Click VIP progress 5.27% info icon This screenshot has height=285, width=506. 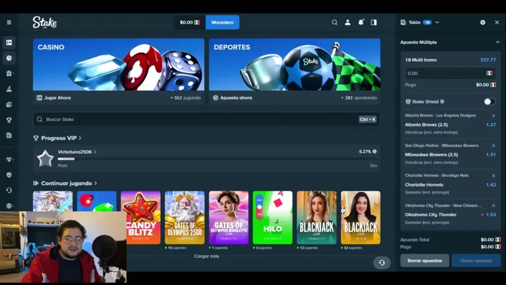374,151
